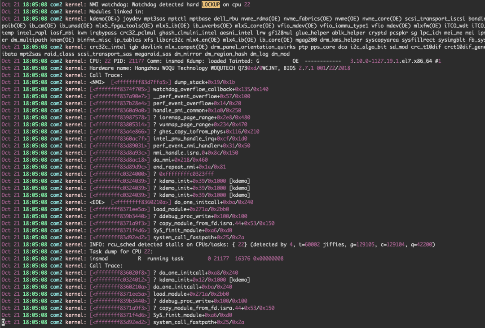Click end_repeat_nmi trace entry

click(x=190, y=167)
